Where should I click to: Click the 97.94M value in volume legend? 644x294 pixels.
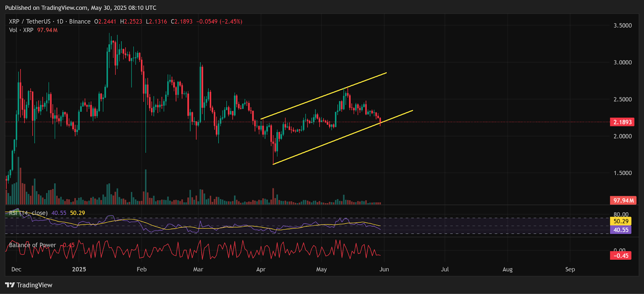pos(47,30)
